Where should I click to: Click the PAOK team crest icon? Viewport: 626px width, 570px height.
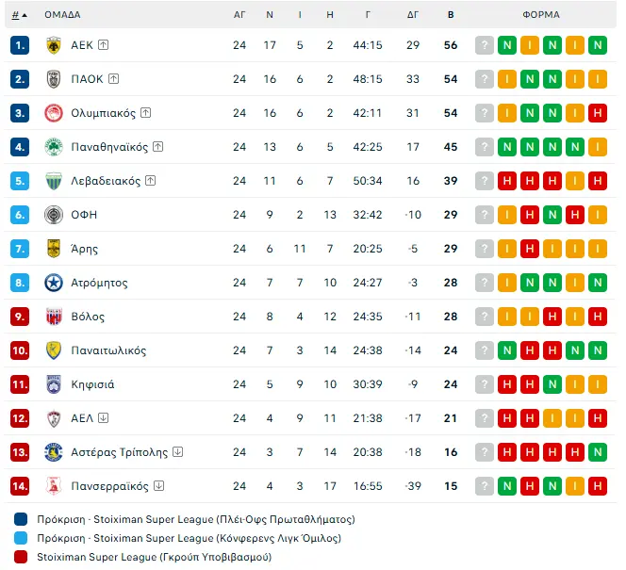pyautogui.click(x=54, y=79)
